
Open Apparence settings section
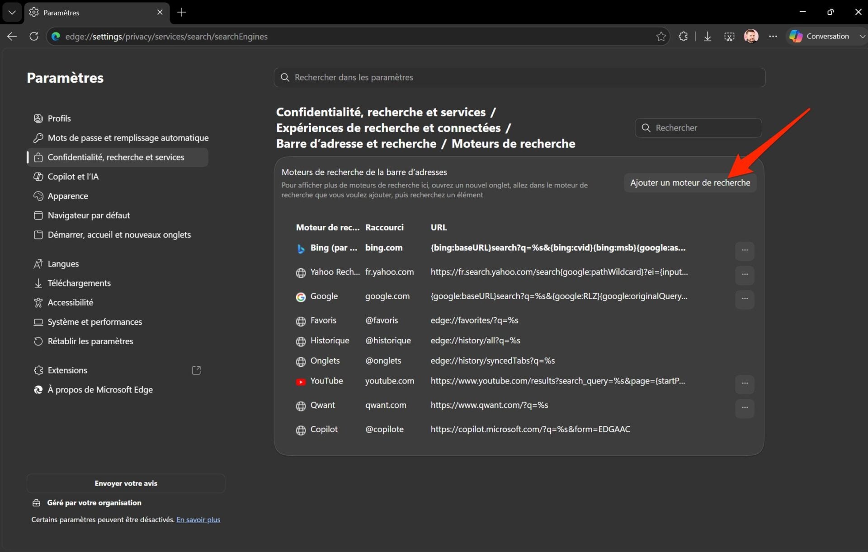pyautogui.click(x=118, y=196)
